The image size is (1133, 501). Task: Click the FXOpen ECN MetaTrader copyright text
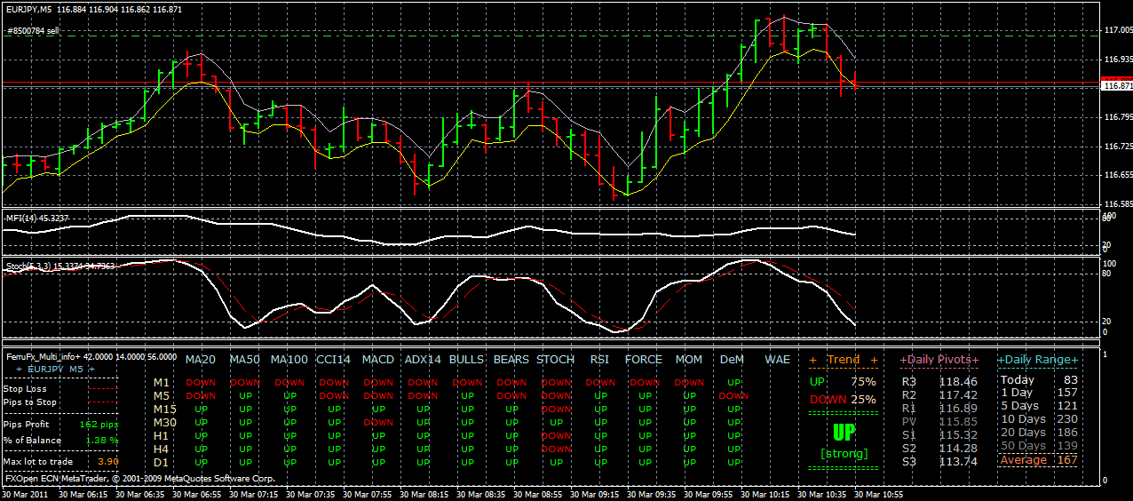(x=139, y=478)
